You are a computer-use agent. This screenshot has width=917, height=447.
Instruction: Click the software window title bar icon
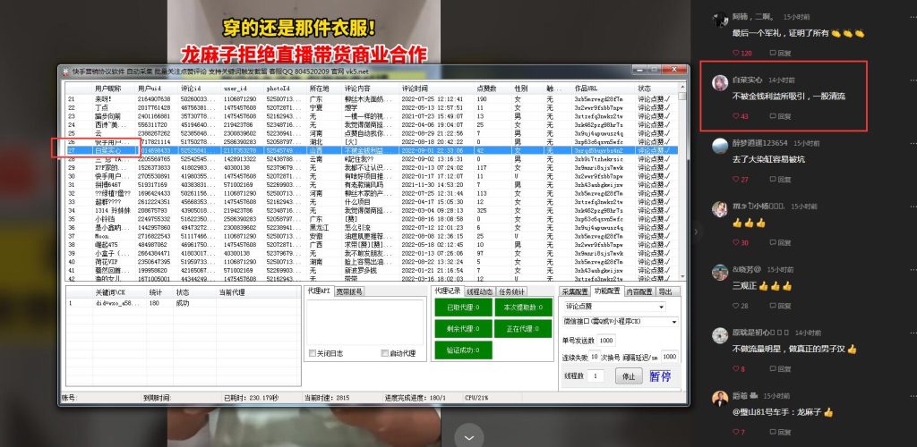[66, 72]
